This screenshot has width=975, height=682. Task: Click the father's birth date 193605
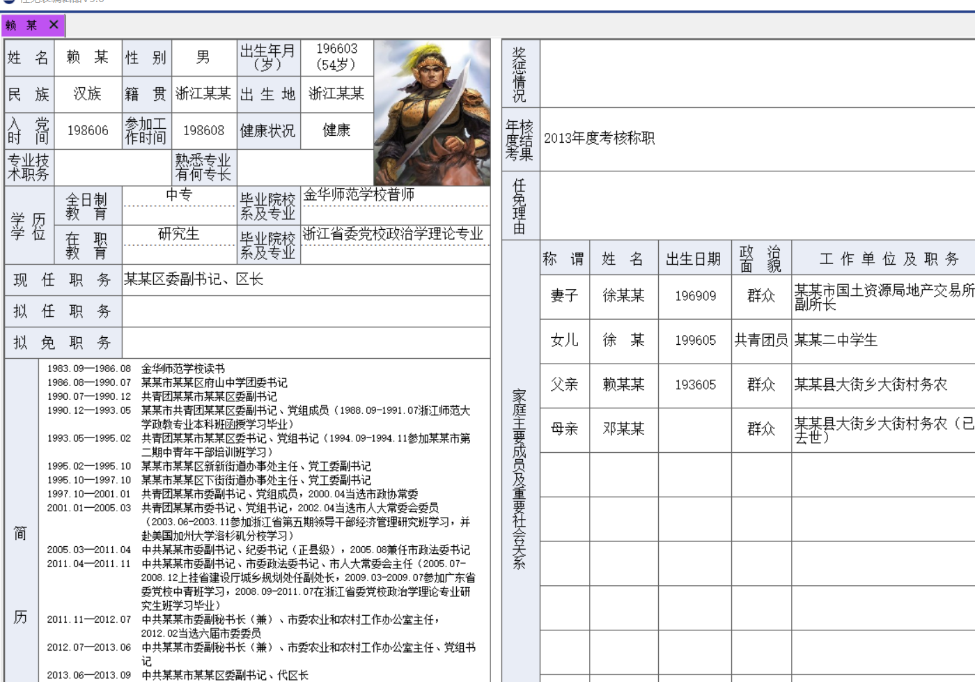695,385
